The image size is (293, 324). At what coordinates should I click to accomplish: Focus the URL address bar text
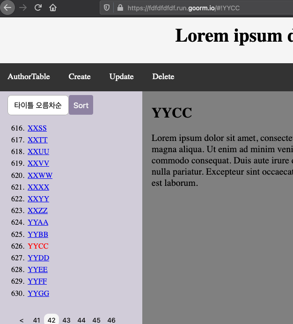(x=183, y=8)
